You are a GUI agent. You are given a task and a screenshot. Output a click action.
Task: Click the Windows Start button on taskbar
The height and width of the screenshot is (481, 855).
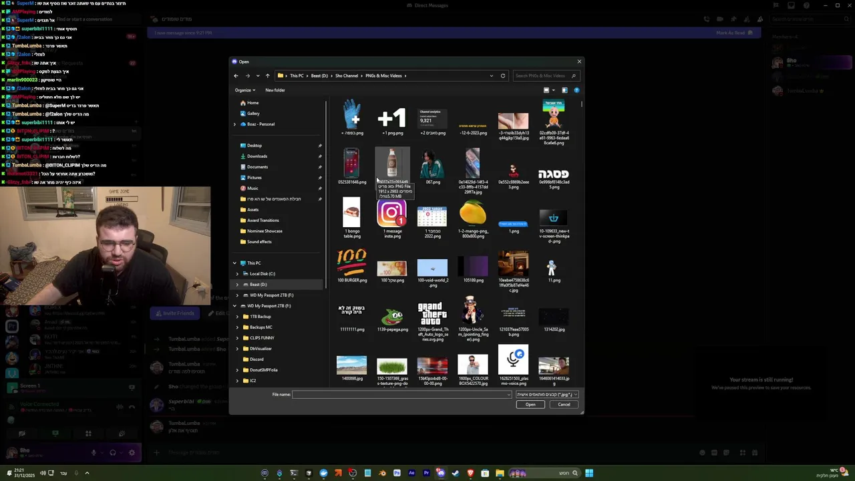pyautogui.click(x=589, y=473)
